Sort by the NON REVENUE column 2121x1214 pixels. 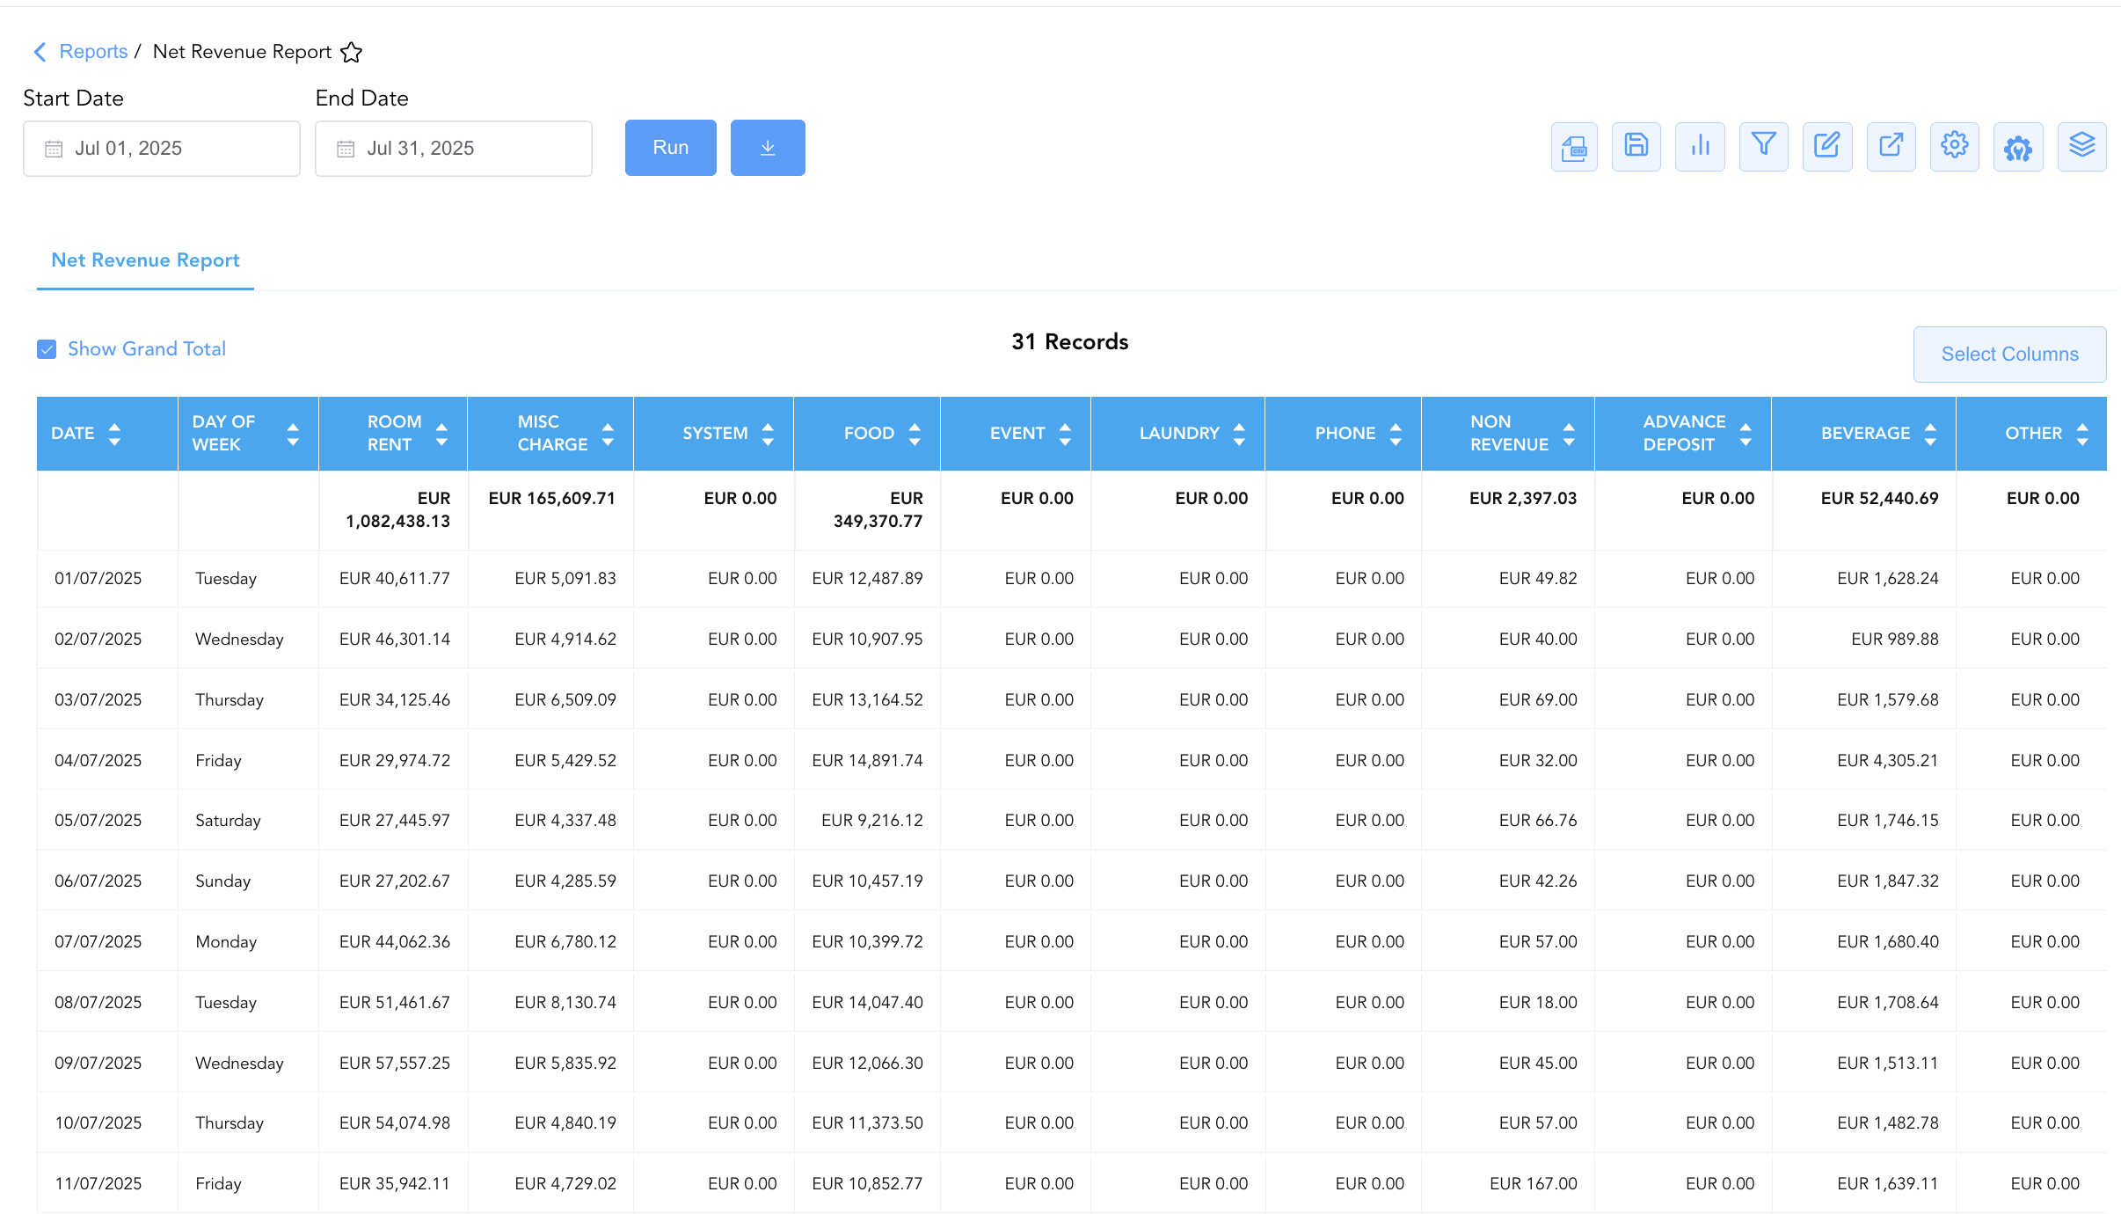pyautogui.click(x=1569, y=434)
